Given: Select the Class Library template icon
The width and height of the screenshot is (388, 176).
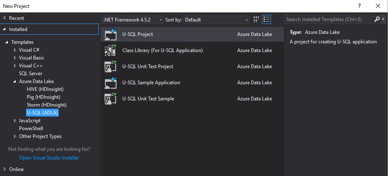Looking at the screenshot, I should point(110,50).
